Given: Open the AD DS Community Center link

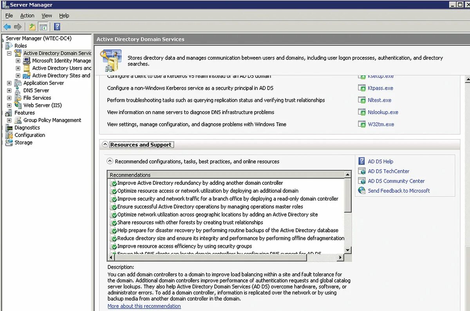Looking at the screenshot, I should click(396, 181).
